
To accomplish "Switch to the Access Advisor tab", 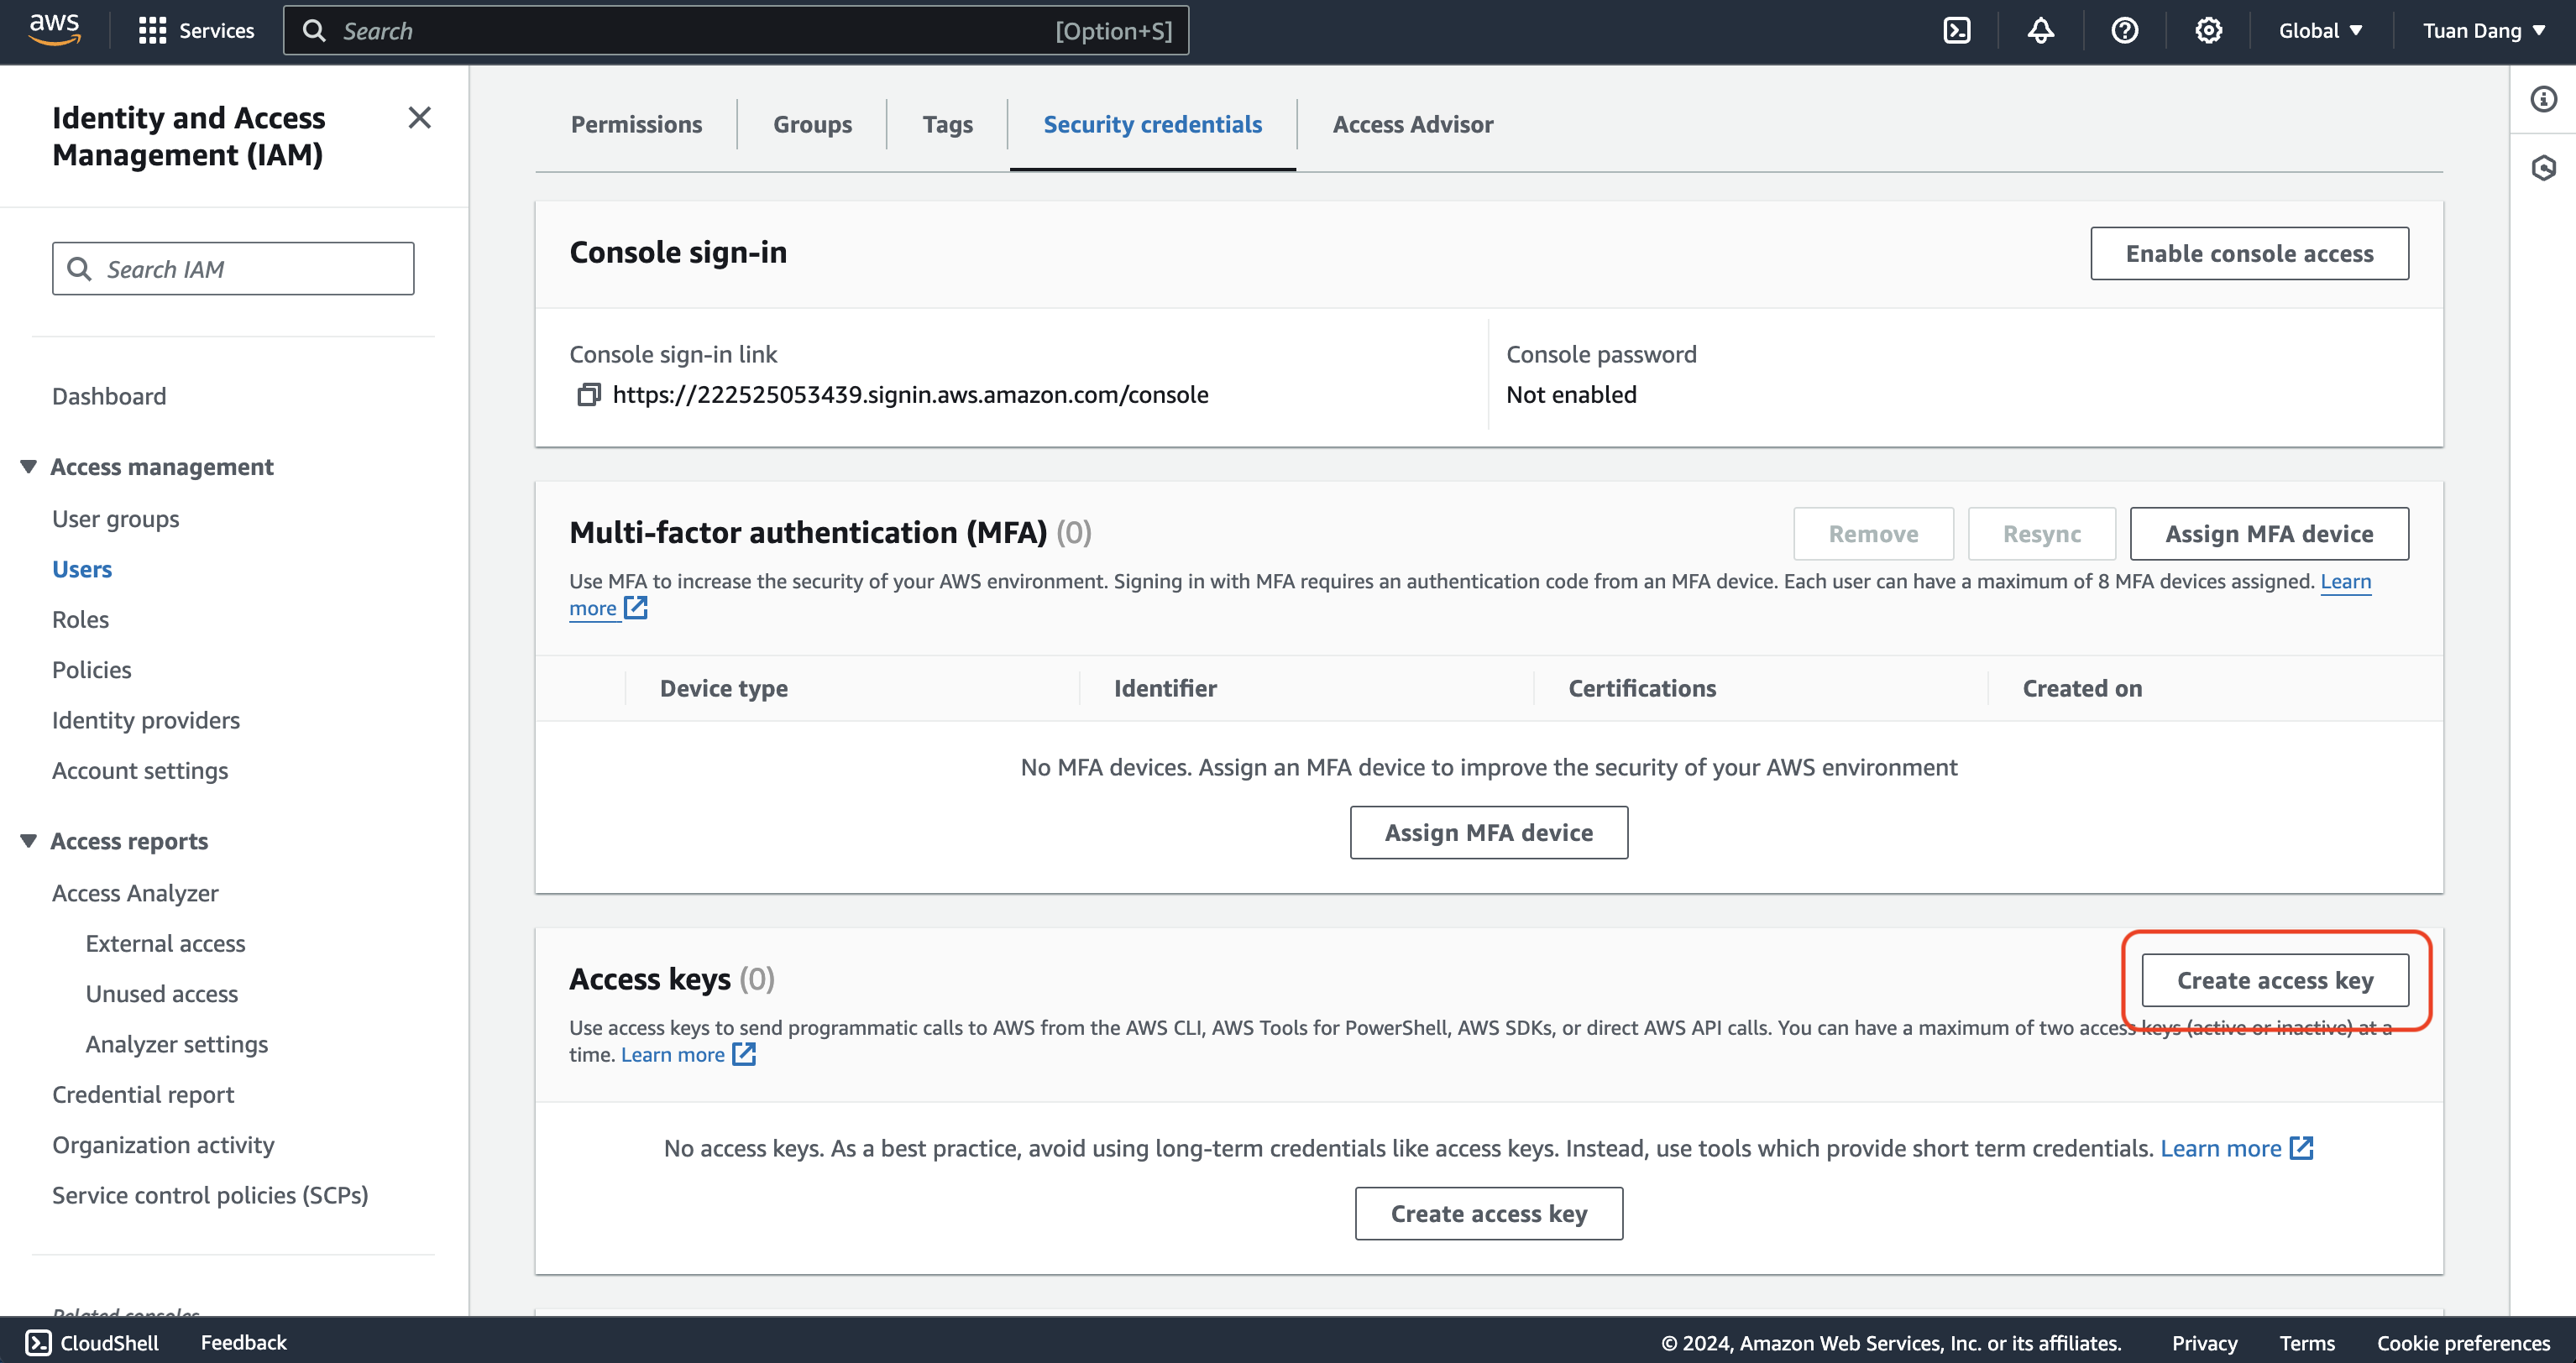I will click(x=1412, y=124).
